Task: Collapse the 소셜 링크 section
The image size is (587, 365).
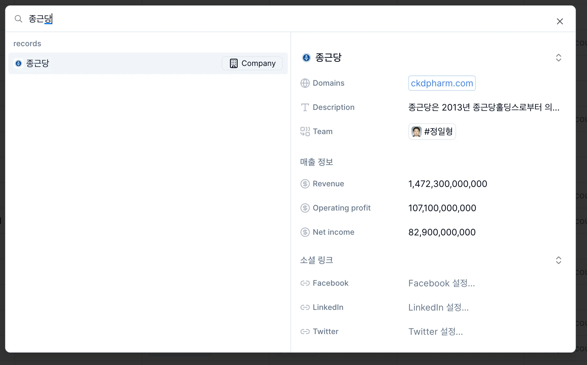Action: [558, 260]
